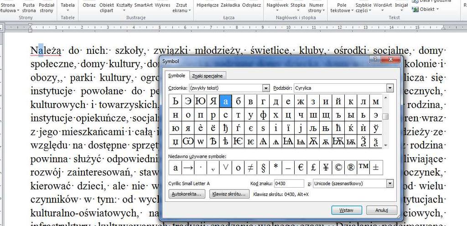Select the asterisk recent symbol
The height and width of the screenshot is (226, 467).
coord(275,168)
